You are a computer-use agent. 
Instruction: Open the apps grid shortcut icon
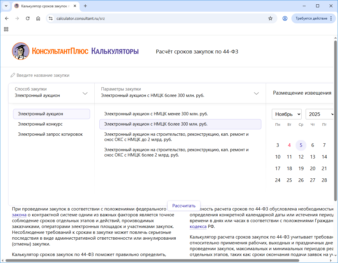[x=6, y=29]
